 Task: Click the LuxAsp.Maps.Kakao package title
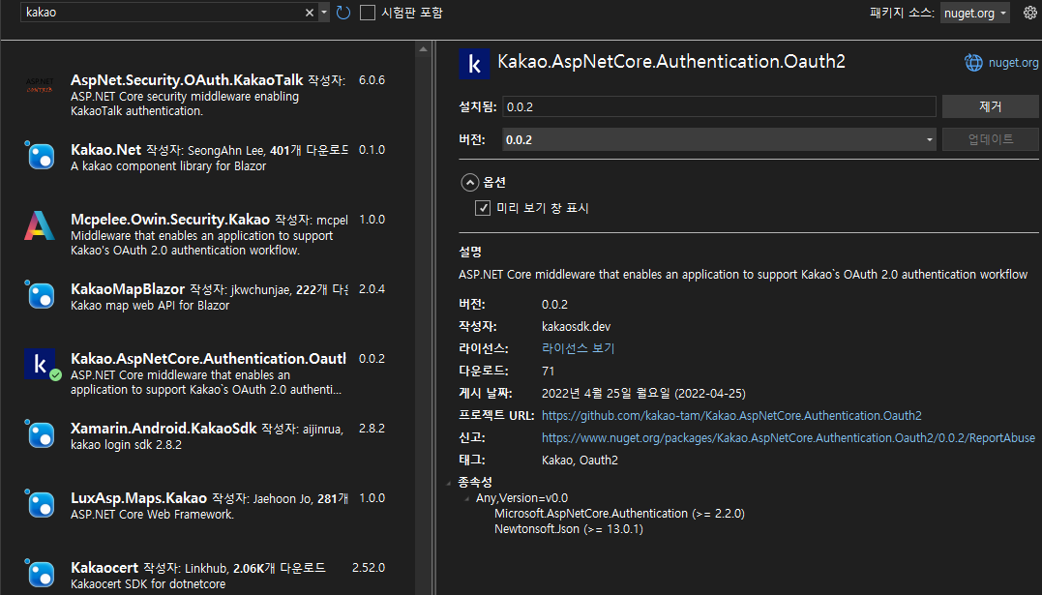[139, 498]
